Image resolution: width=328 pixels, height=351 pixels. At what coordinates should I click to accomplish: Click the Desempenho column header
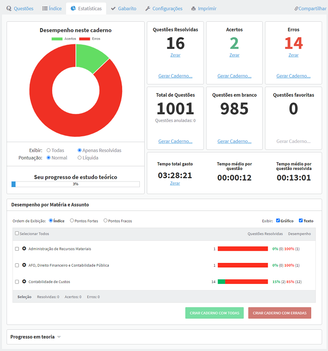coord(299,234)
